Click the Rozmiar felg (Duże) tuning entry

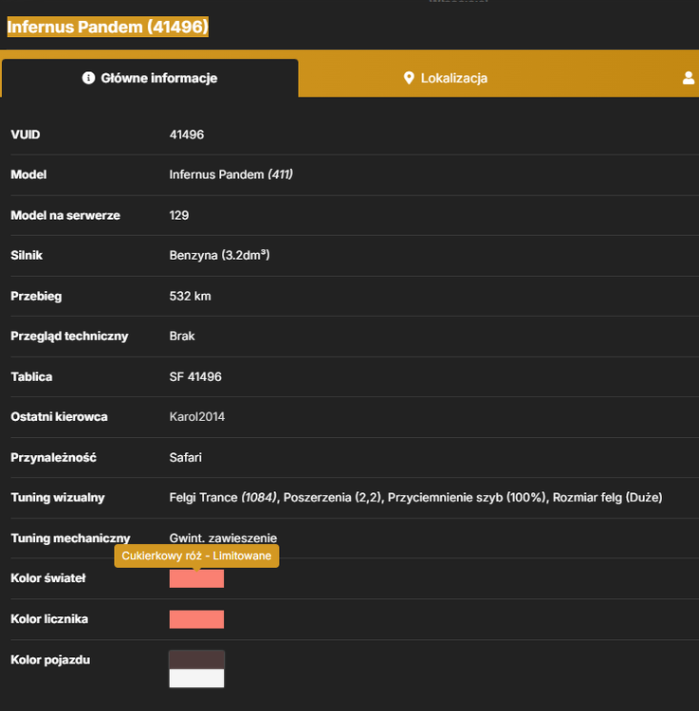(607, 498)
